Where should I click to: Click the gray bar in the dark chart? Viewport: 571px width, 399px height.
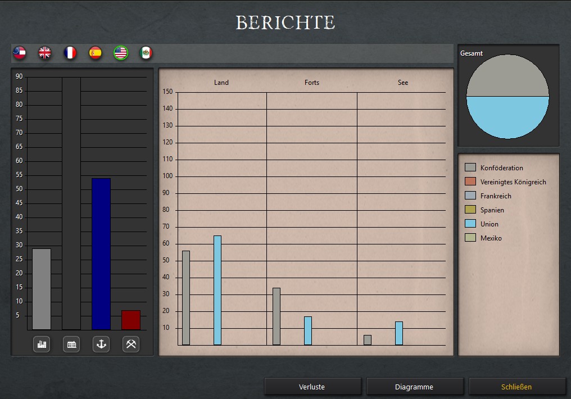[42, 289]
